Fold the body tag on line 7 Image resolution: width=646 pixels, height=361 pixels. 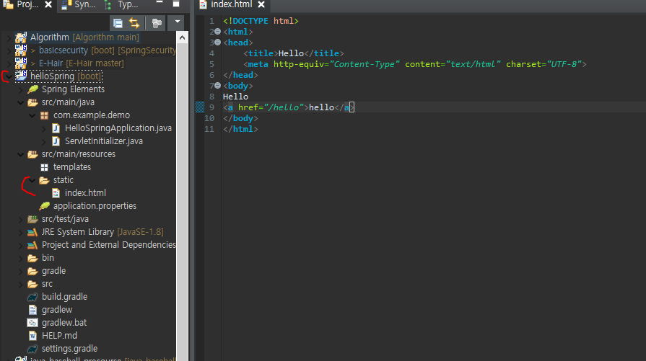pos(217,86)
